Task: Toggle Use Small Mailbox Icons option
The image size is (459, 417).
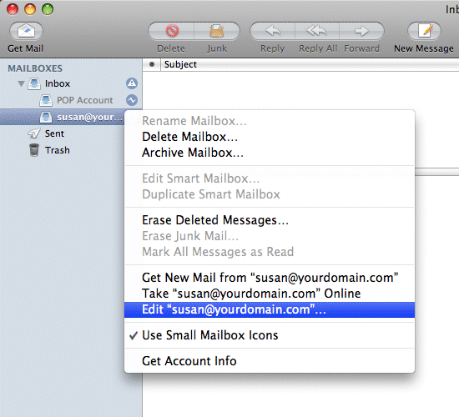Action: tap(270, 335)
